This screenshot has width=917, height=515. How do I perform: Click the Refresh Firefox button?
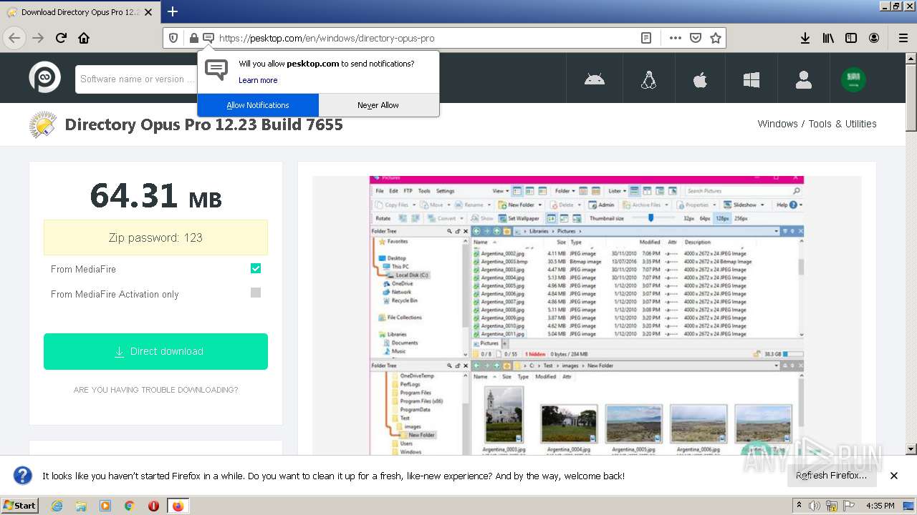coord(831,476)
